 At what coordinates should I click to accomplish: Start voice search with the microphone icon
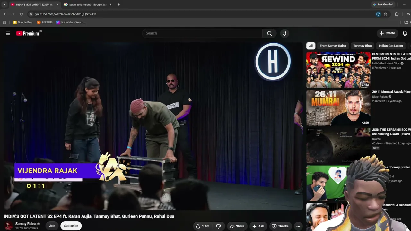point(284,33)
